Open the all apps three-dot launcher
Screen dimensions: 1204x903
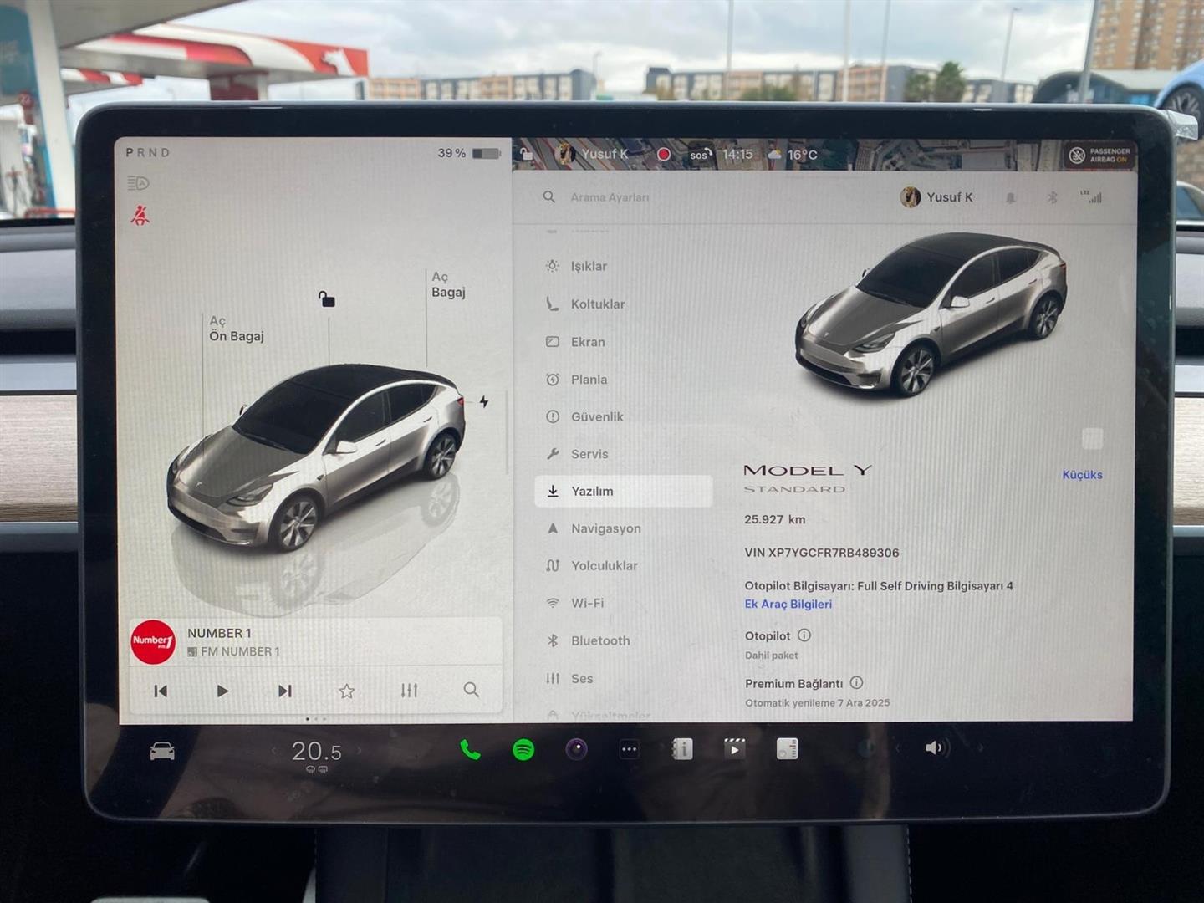coord(629,750)
